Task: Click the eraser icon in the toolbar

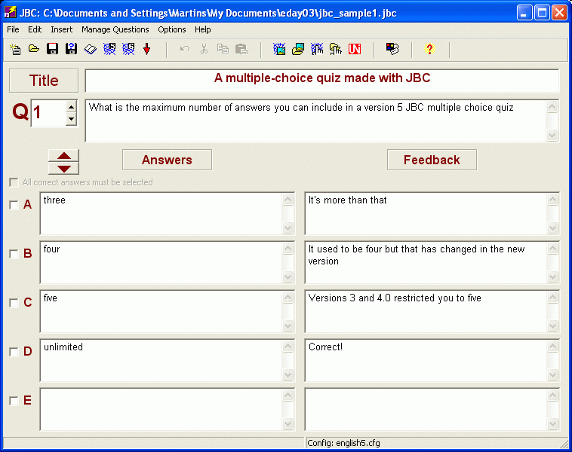Action: 91,50
